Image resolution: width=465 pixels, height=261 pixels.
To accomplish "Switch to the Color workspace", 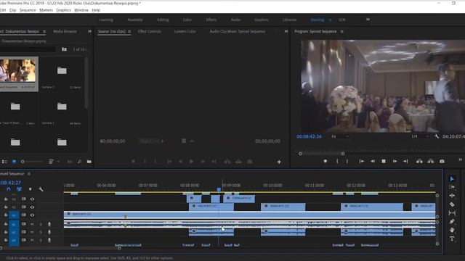I will click(187, 20).
